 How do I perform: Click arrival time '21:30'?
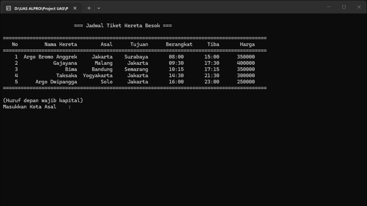(x=212, y=75)
